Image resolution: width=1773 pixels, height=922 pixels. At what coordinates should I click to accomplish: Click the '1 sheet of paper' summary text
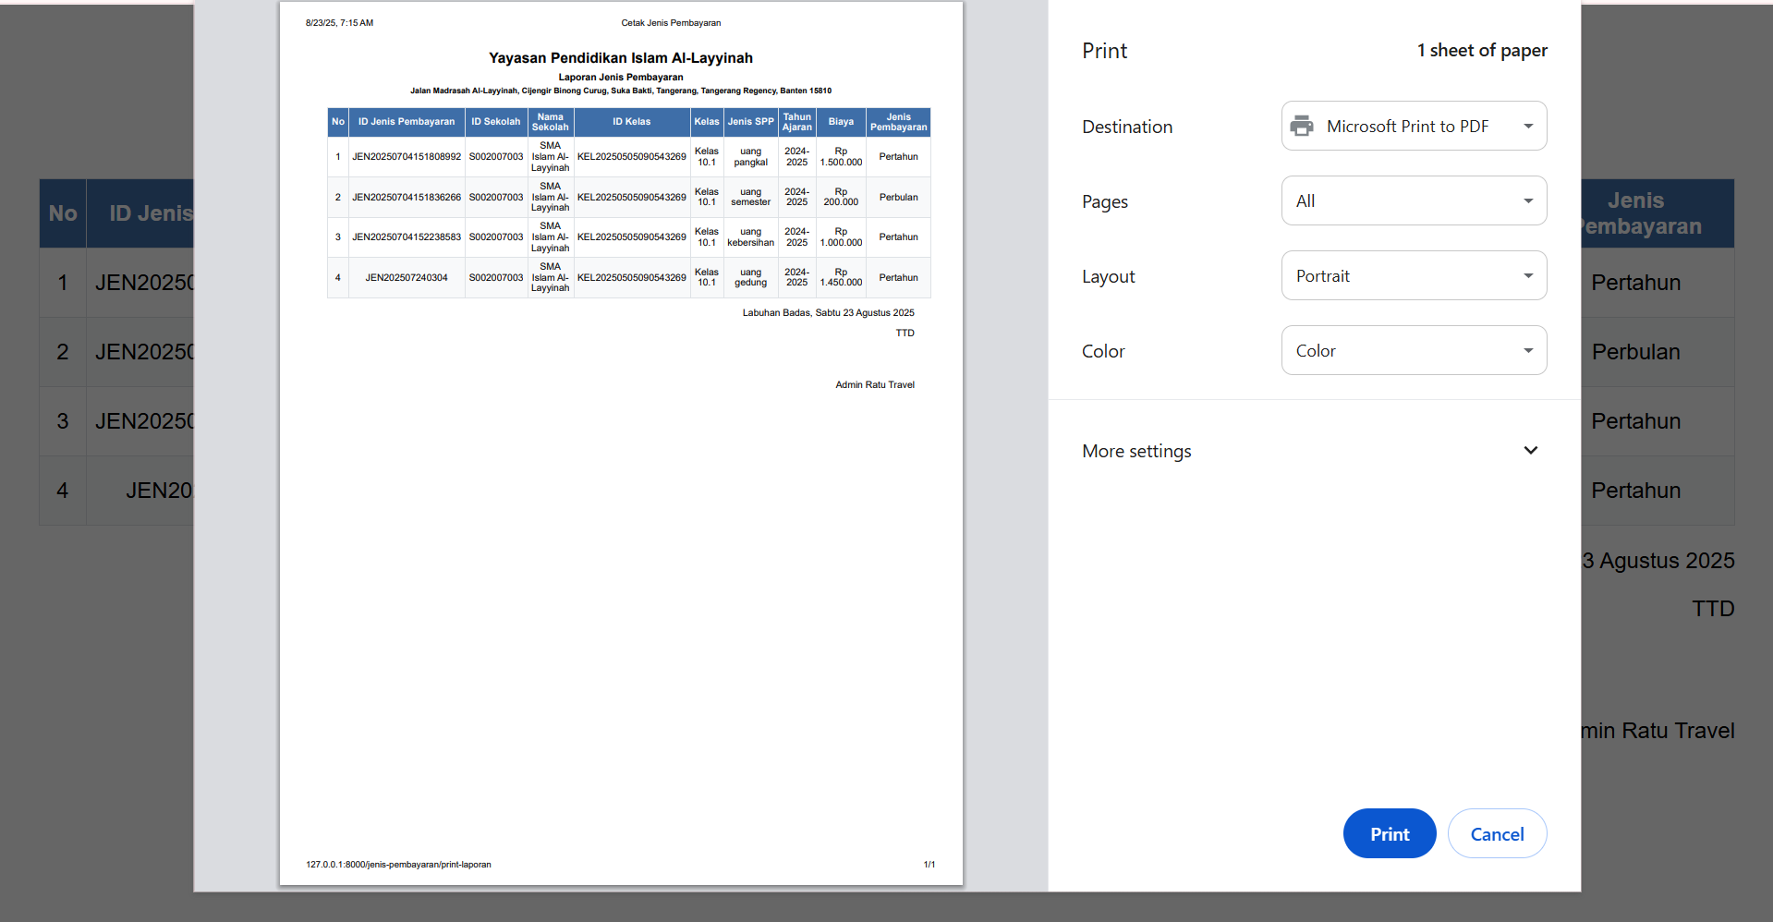pyautogui.click(x=1481, y=51)
